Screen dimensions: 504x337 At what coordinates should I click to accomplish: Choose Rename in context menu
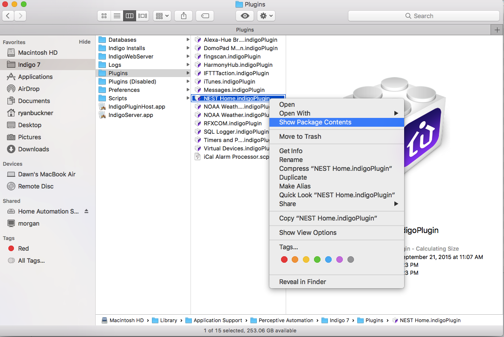[336, 160]
